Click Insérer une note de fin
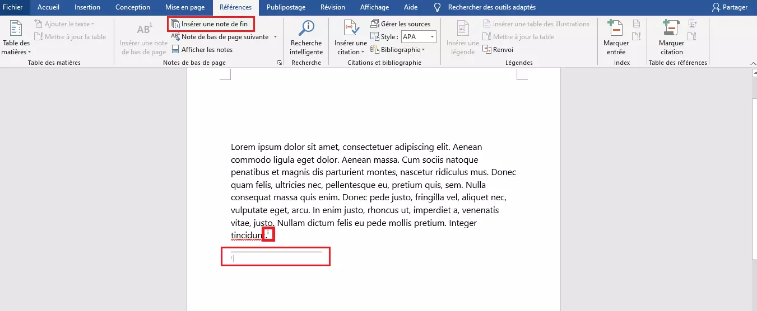The height and width of the screenshot is (311, 757). tap(211, 24)
